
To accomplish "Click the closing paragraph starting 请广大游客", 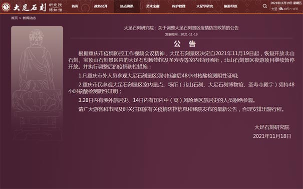I will pyautogui.click(x=182, y=109).
